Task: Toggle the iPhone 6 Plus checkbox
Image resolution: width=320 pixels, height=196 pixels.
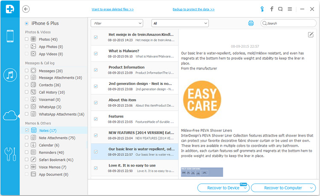Action: click(26, 23)
